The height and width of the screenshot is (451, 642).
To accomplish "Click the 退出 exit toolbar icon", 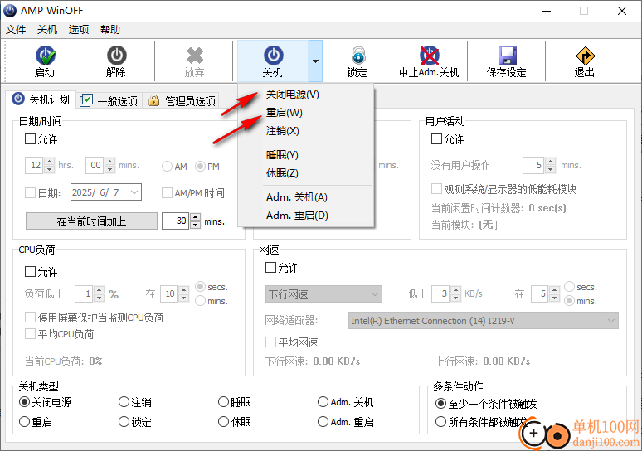I will (x=585, y=56).
